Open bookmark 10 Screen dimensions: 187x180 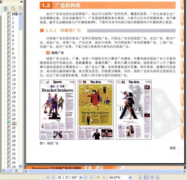14,58
